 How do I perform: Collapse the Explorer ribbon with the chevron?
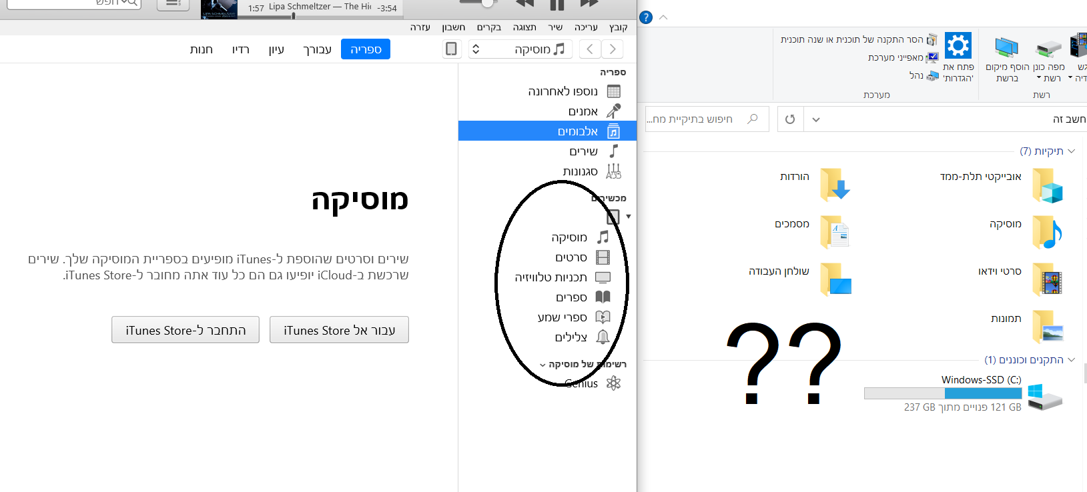click(x=663, y=17)
